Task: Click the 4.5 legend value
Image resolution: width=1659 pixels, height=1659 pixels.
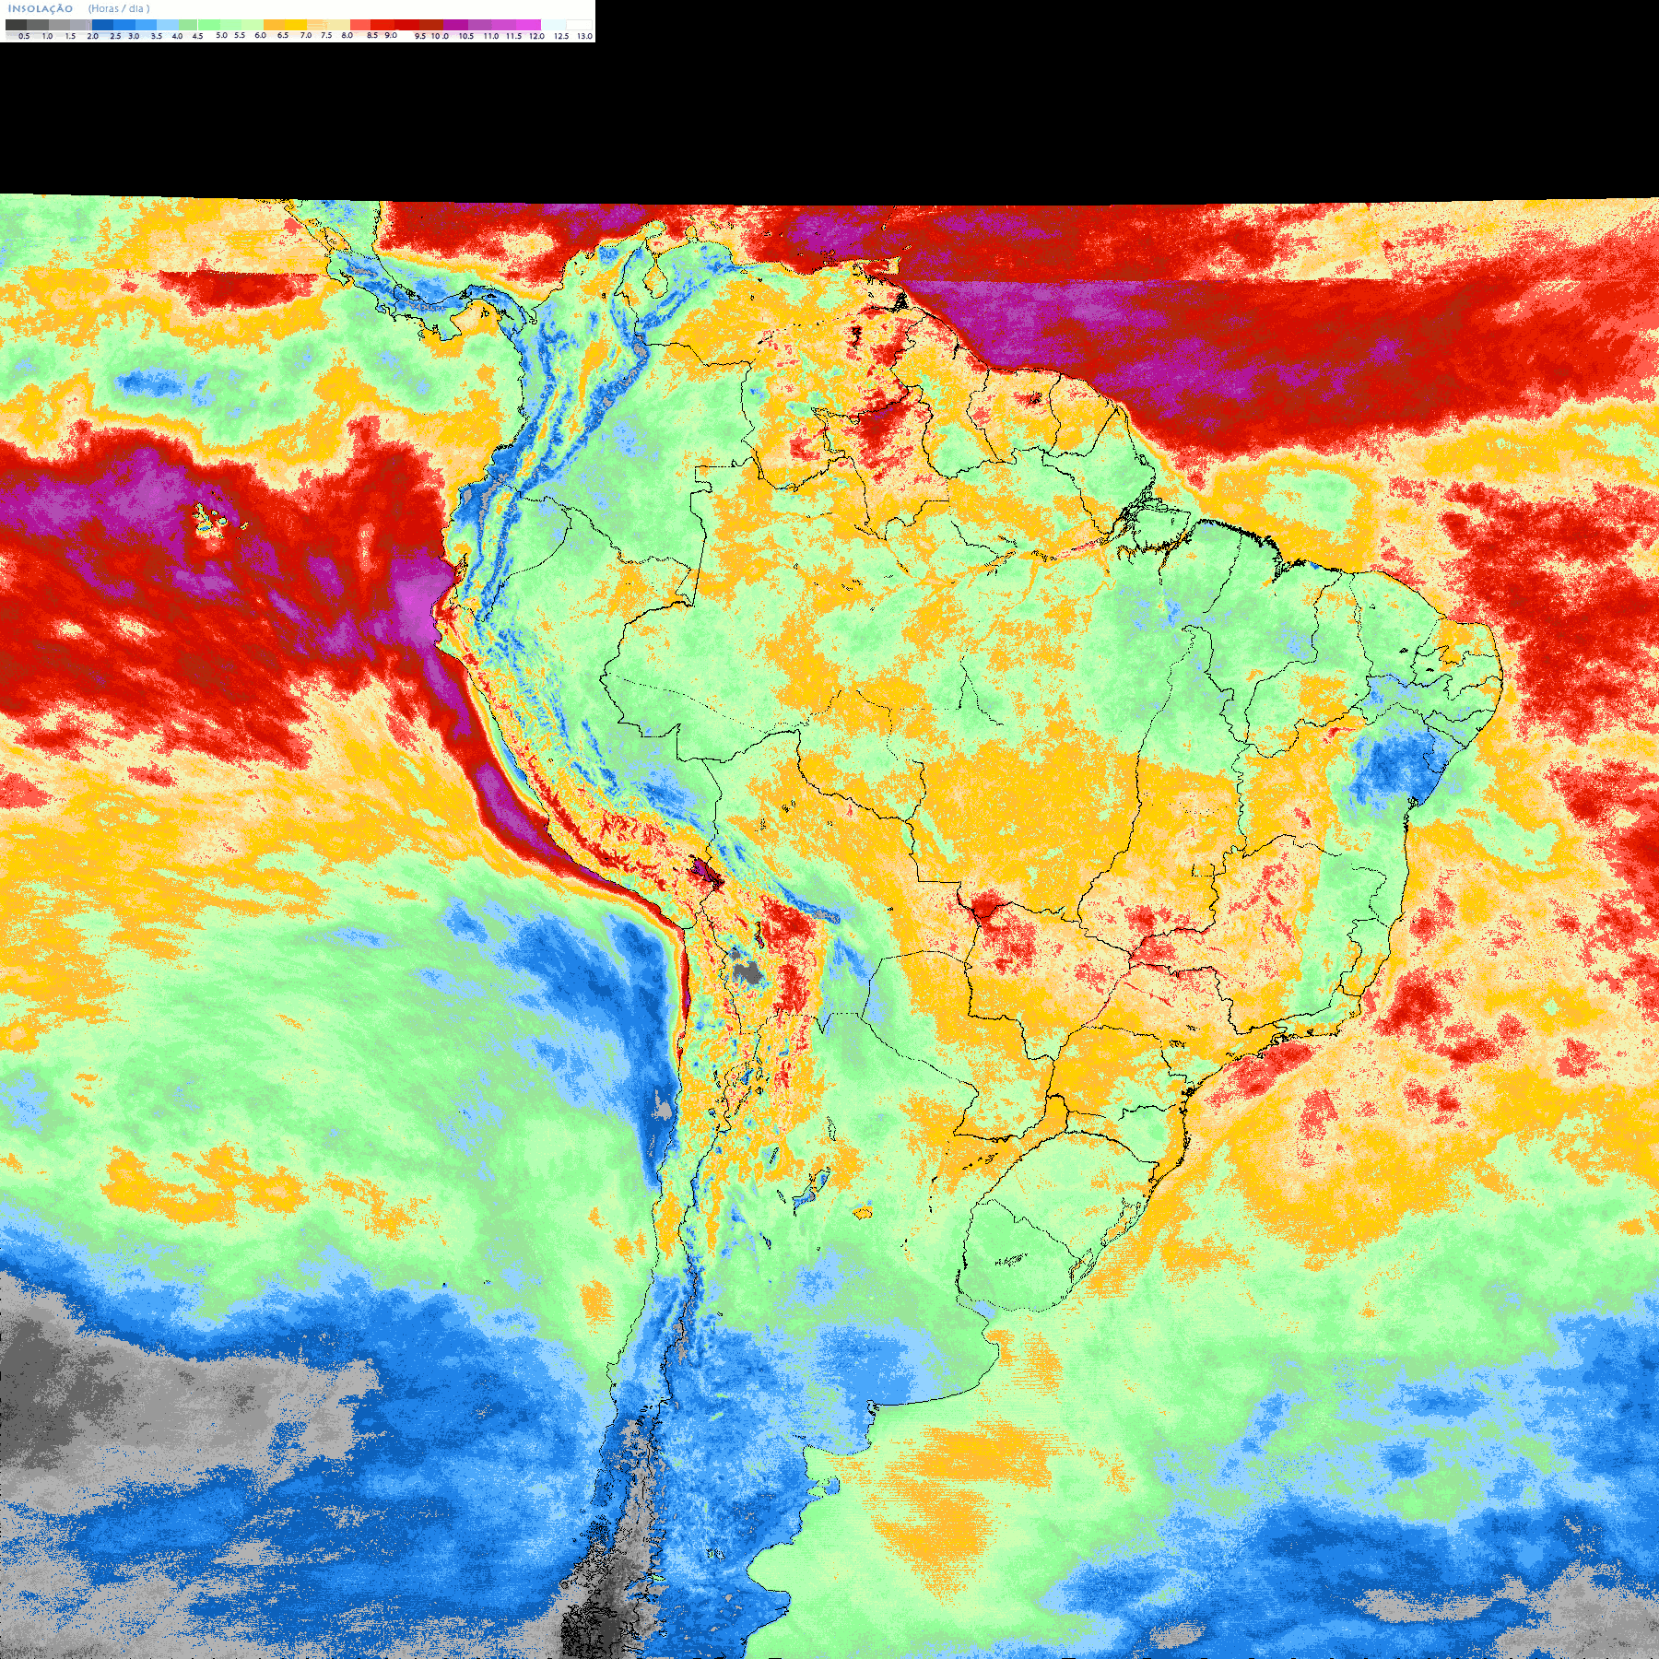Action: click(x=197, y=36)
